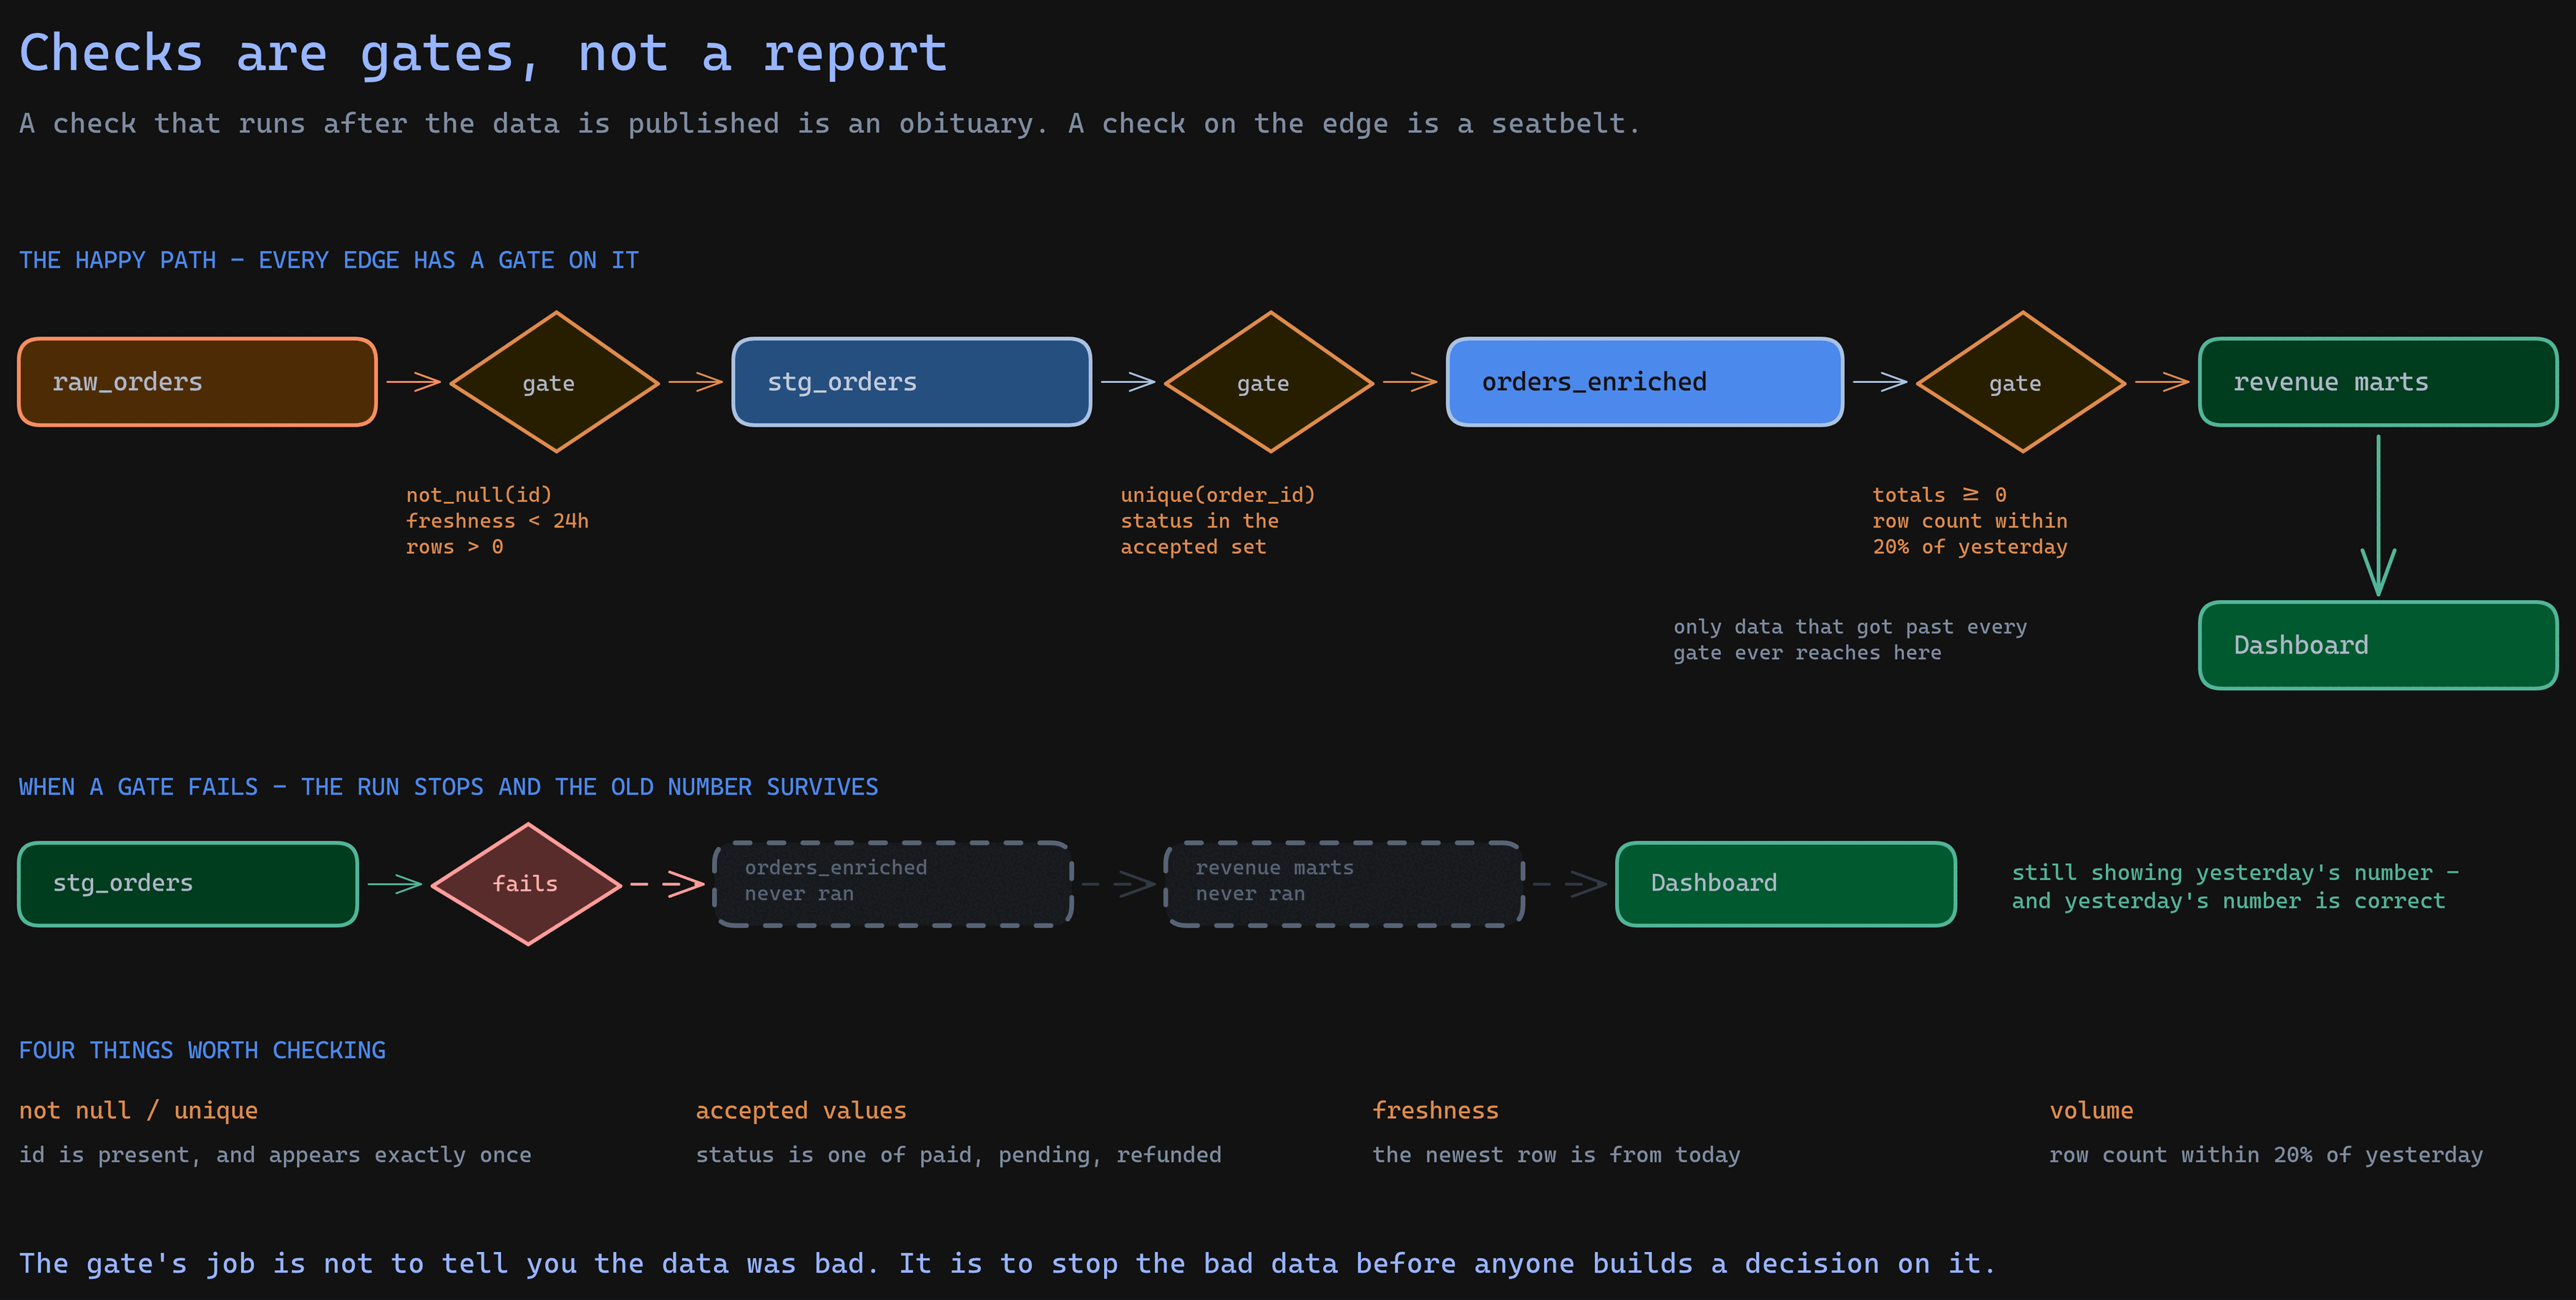
Task: Click the 'rows > 0' check label
Action: click(x=454, y=546)
